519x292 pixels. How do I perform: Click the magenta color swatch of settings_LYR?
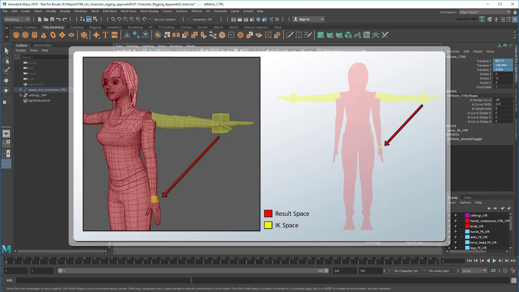[467, 215]
